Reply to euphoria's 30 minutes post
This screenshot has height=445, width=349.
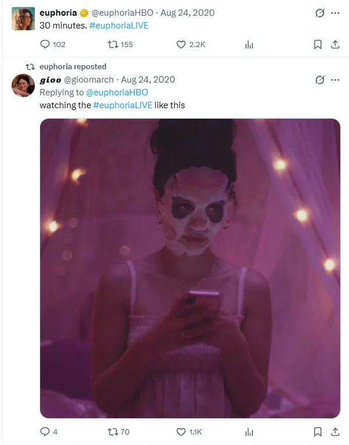(x=45, y=44)
